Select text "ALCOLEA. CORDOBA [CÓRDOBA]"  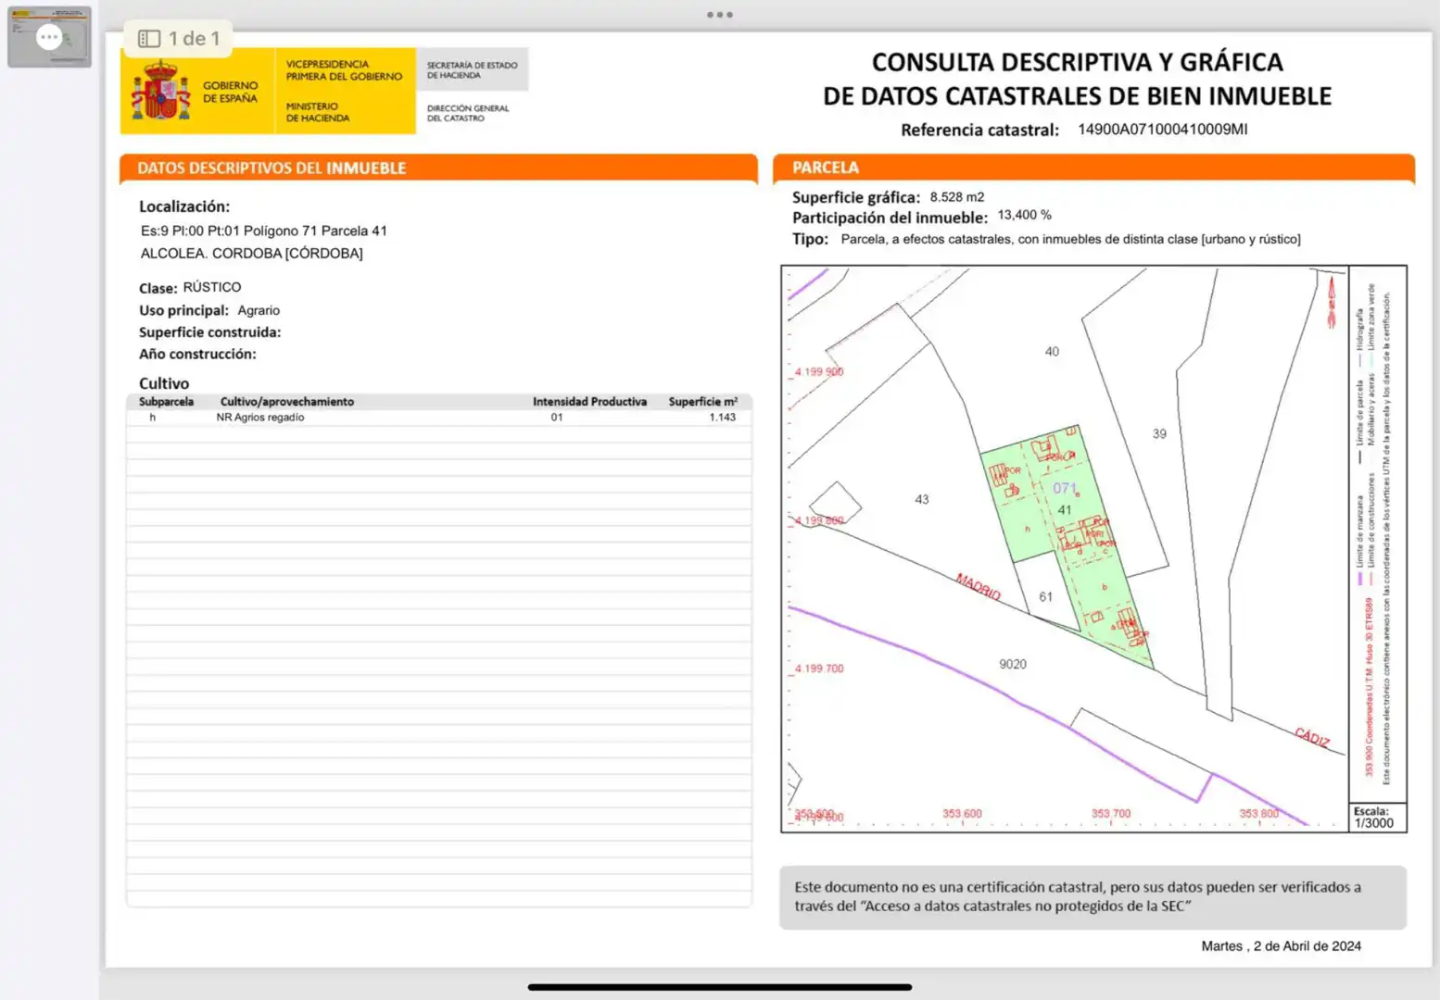252,253
